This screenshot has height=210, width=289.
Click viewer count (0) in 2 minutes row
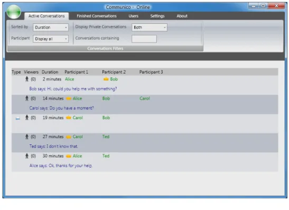click(33, 79)
